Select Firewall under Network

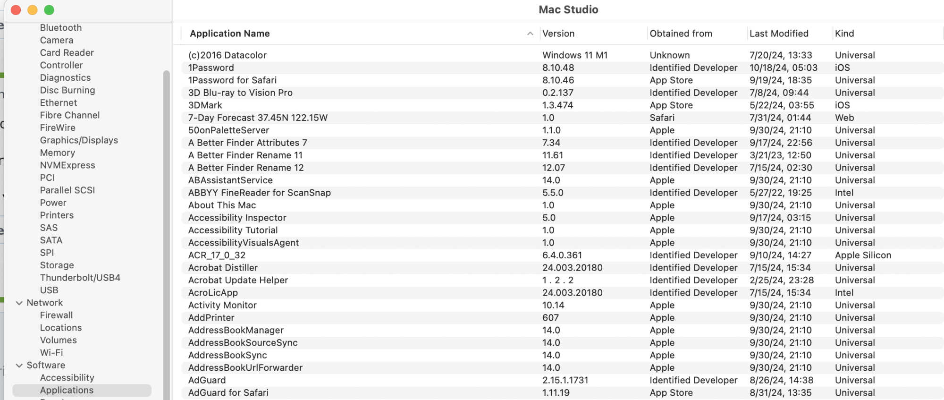tap(56, 315)
